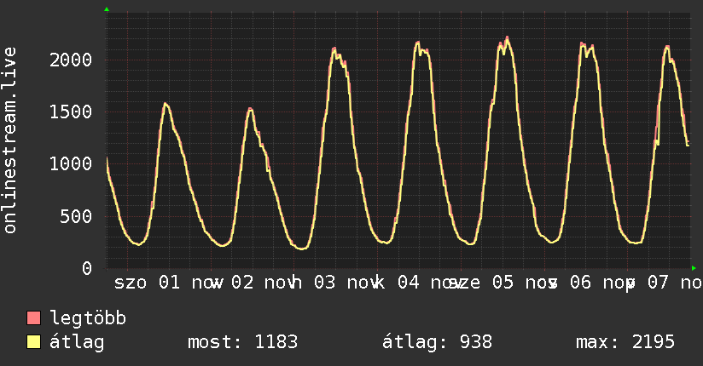Click the green arrow at X axis end
Screen dimensions: 703x366
point(694,267)
